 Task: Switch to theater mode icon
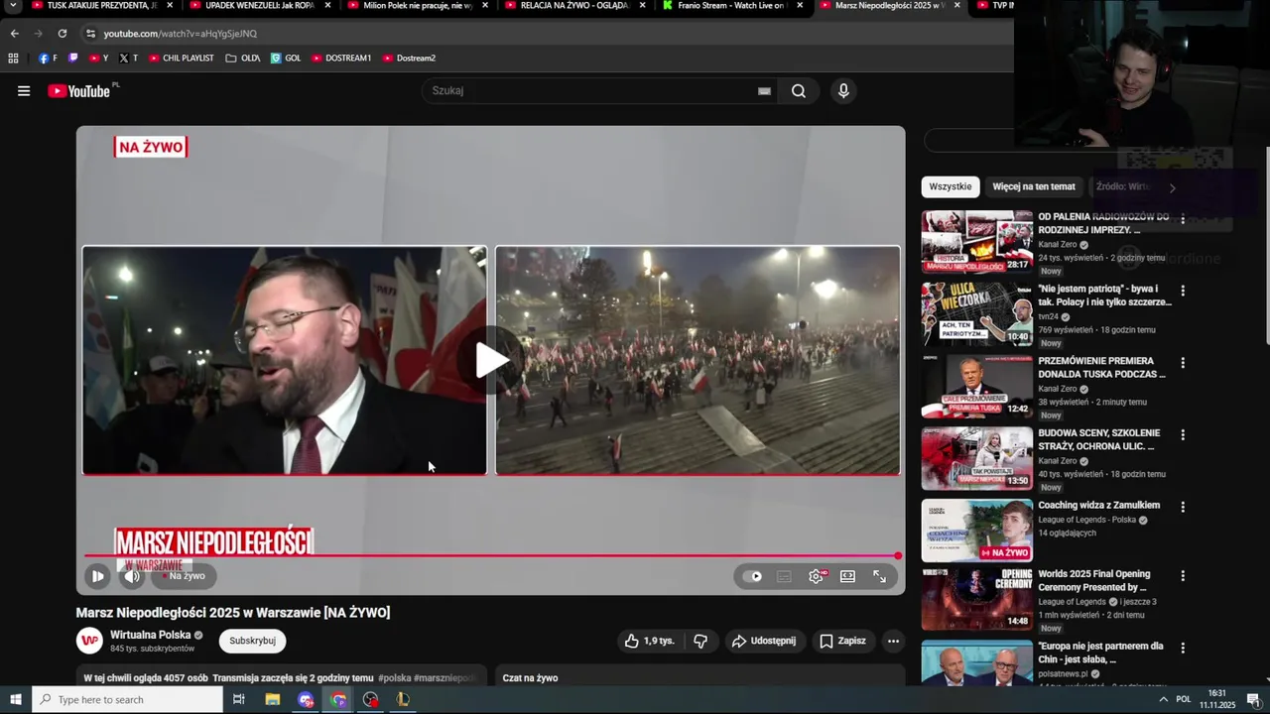click(847, 576)
